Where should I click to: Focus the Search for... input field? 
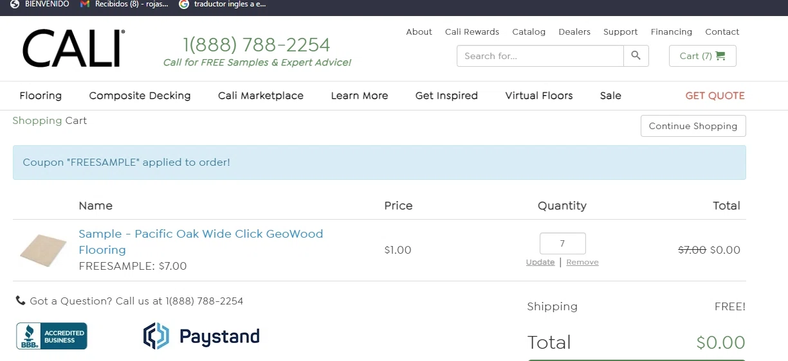pos(540,56)
